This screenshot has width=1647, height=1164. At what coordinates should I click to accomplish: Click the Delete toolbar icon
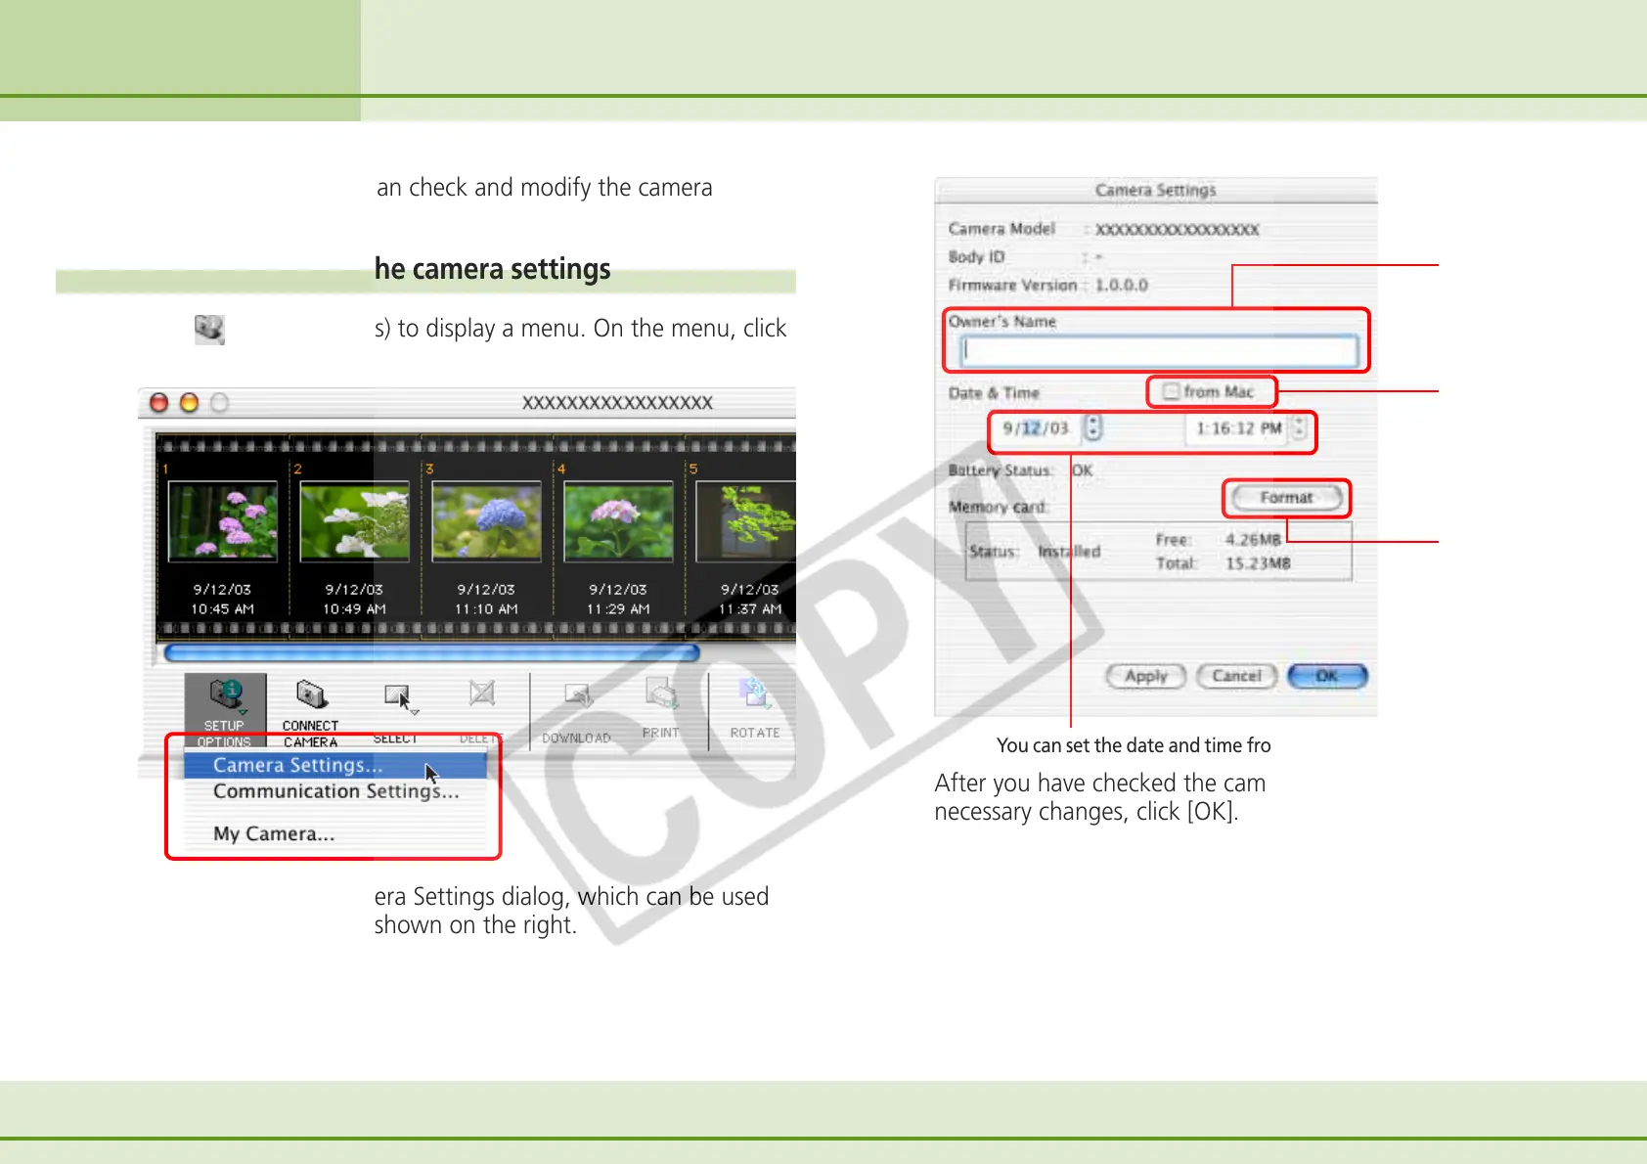point(480,709)
